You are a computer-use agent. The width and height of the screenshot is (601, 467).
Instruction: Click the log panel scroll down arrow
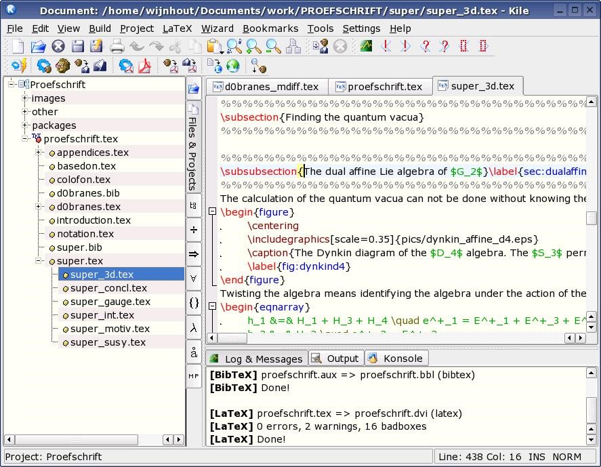click(592, 440)
